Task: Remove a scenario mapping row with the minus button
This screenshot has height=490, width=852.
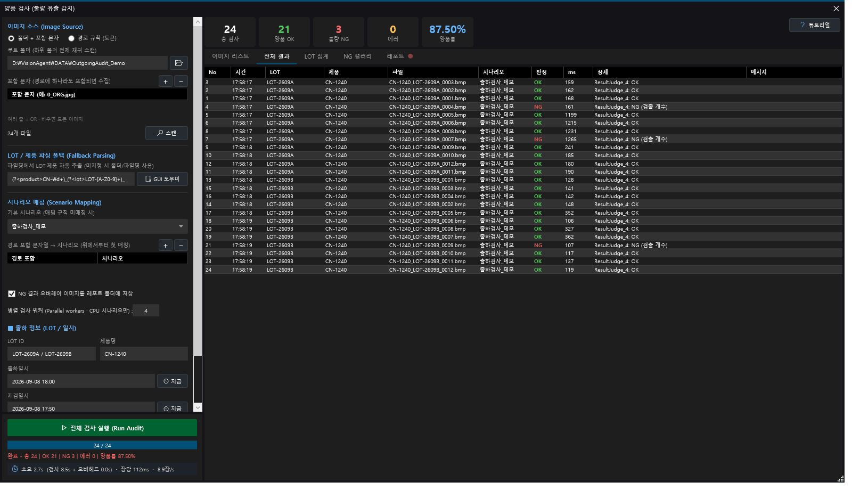Action: (181, 246)
